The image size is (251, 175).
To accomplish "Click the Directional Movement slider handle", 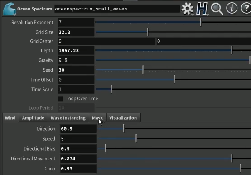I will (232, 158).
